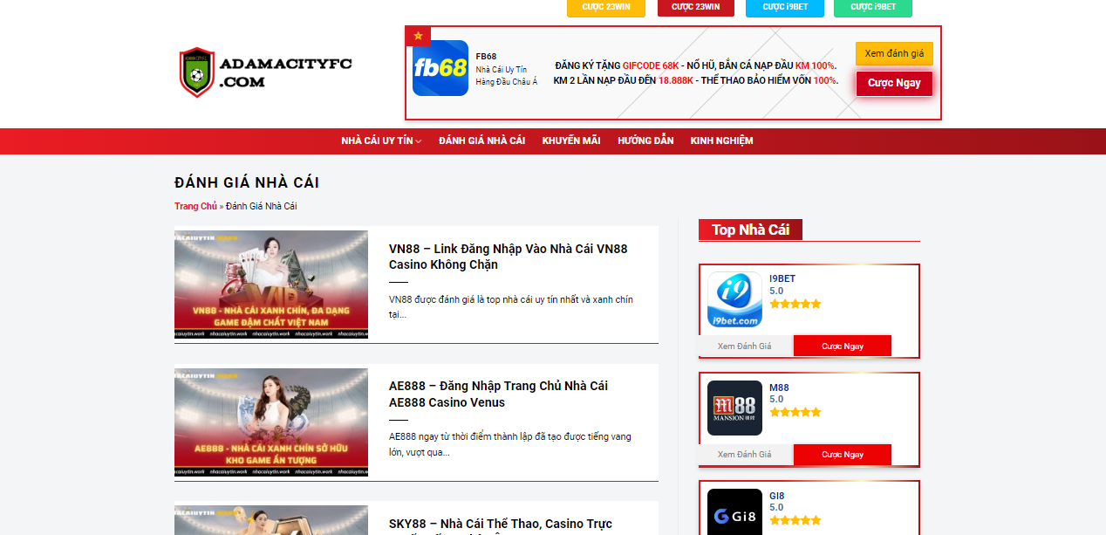
Task: Click the Gi8 logo in sidebar
Action: [734, 511]
